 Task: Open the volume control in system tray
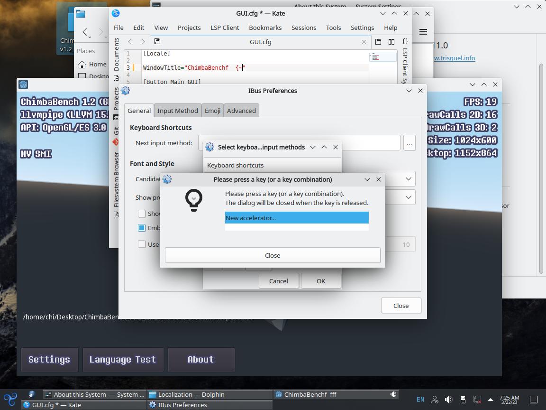coord(448,400)
